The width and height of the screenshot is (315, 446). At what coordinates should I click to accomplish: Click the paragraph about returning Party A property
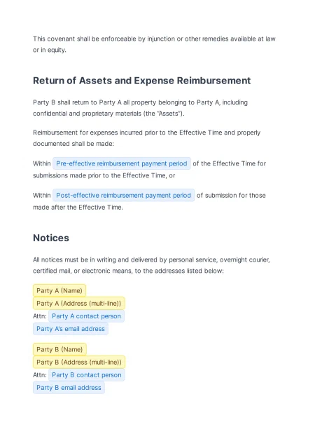[x=140, y=108]
